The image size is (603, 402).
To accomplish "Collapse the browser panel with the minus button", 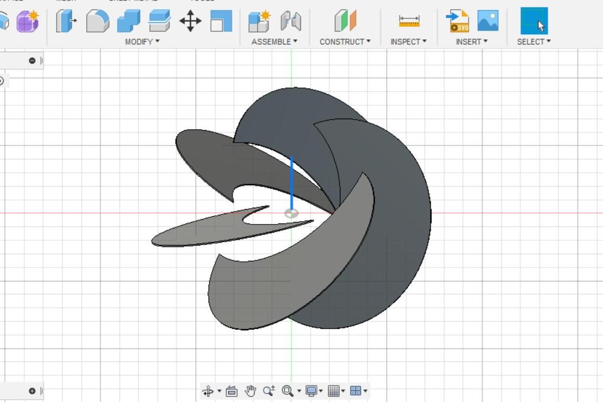I will click(x=33, y=60).
